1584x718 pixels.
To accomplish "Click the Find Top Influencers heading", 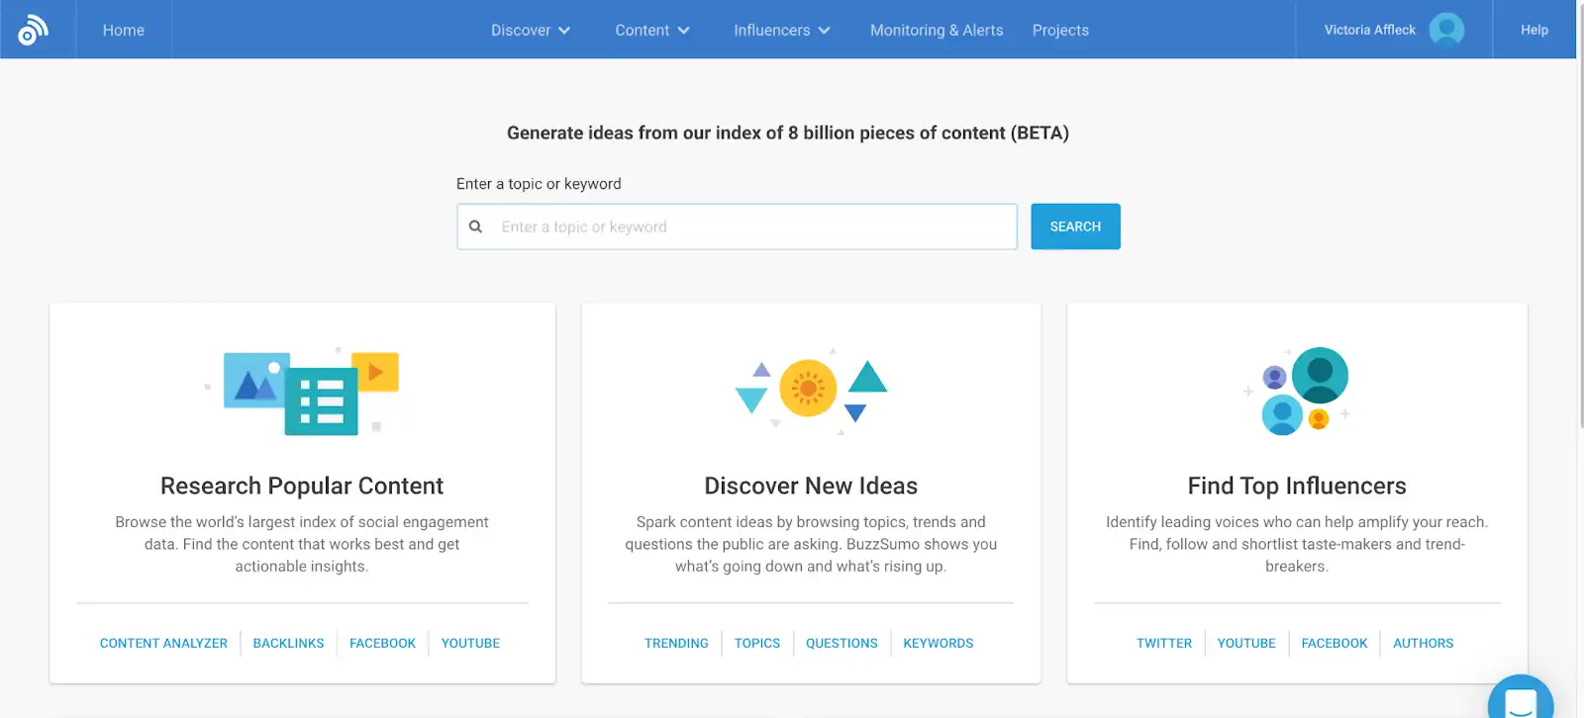I will (1297, 486).
